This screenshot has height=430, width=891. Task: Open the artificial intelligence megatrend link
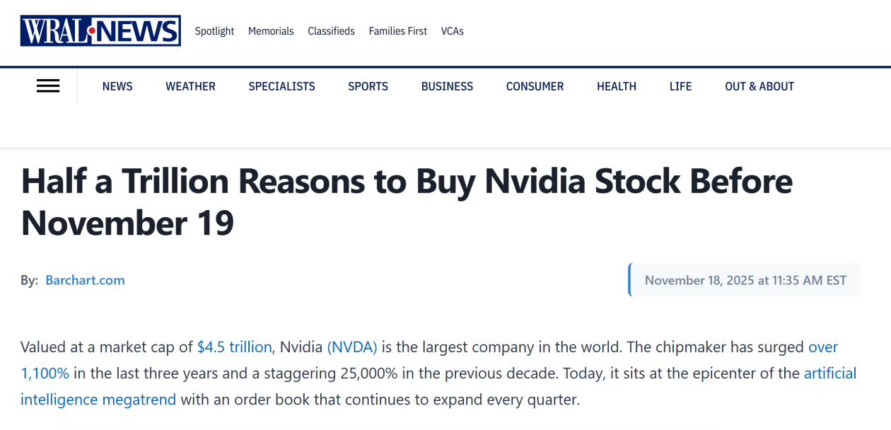pos(98,400)
